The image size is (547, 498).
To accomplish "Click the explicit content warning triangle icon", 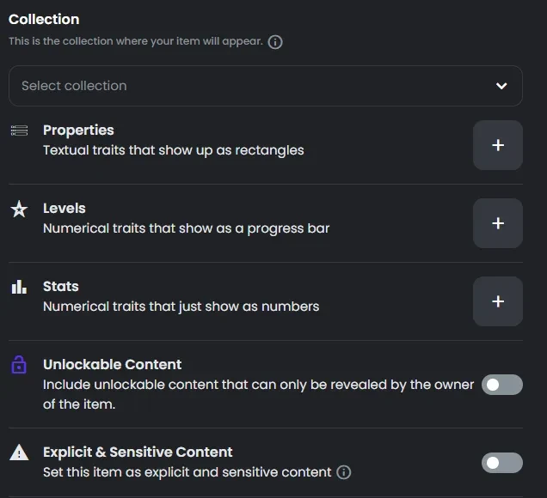I will (x=19, y=452).
